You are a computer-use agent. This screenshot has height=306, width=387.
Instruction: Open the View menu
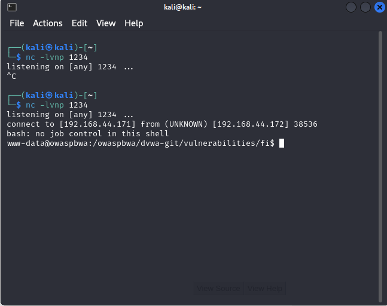pyautogui.click(x=106, y=23)
